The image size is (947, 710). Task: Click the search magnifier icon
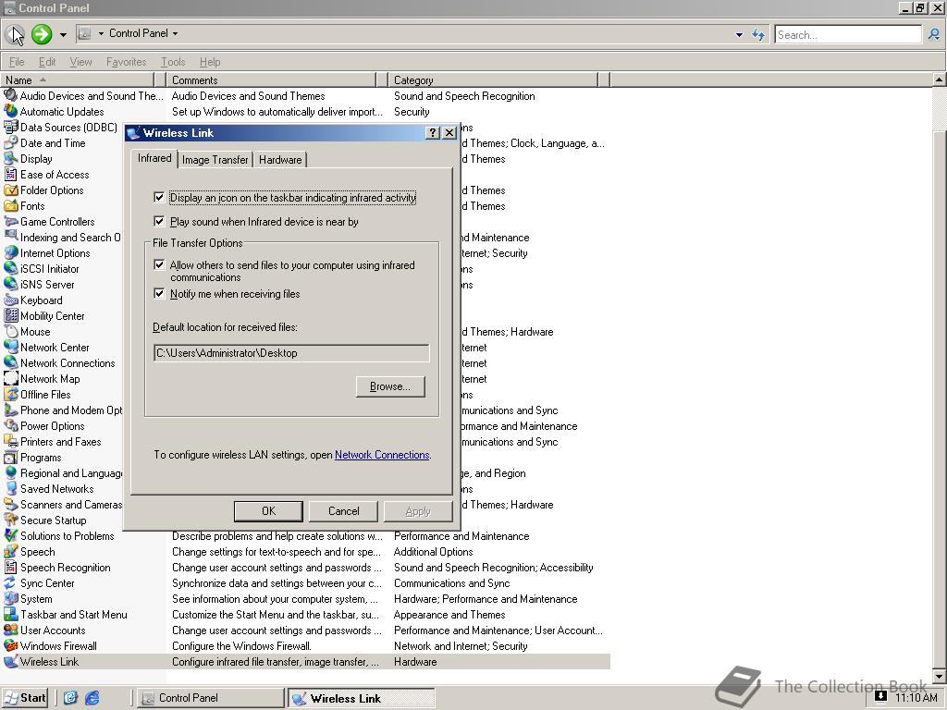934,34
